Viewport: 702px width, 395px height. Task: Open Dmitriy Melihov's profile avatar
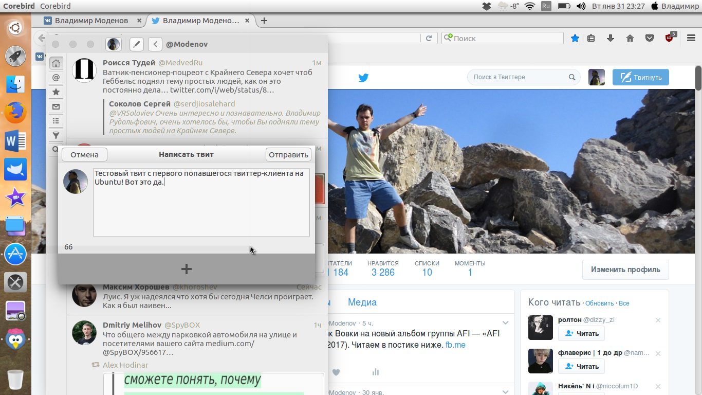coord(84,332)
